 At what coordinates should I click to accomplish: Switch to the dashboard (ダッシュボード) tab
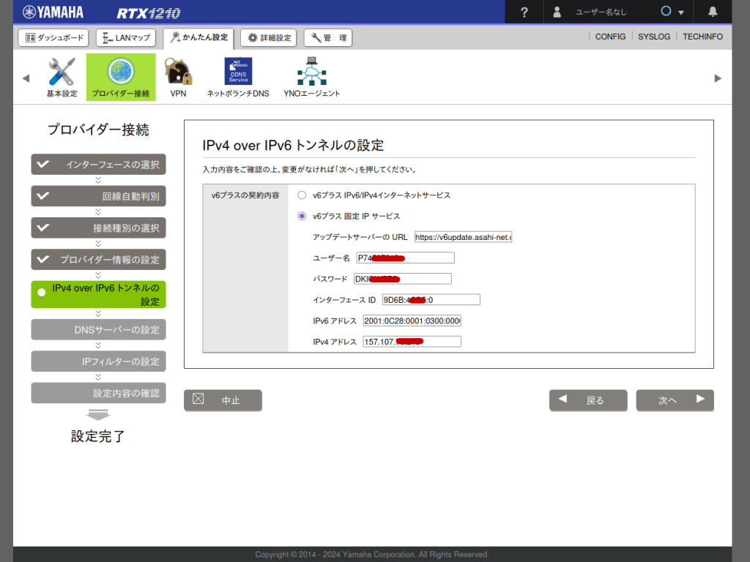pyautogui.click(x=53, y=37)
